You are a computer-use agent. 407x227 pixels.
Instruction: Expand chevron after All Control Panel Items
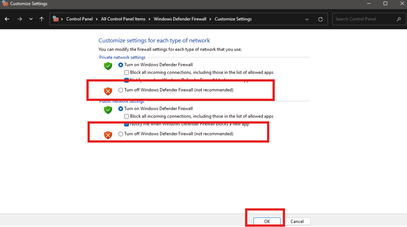coord(149,19)
